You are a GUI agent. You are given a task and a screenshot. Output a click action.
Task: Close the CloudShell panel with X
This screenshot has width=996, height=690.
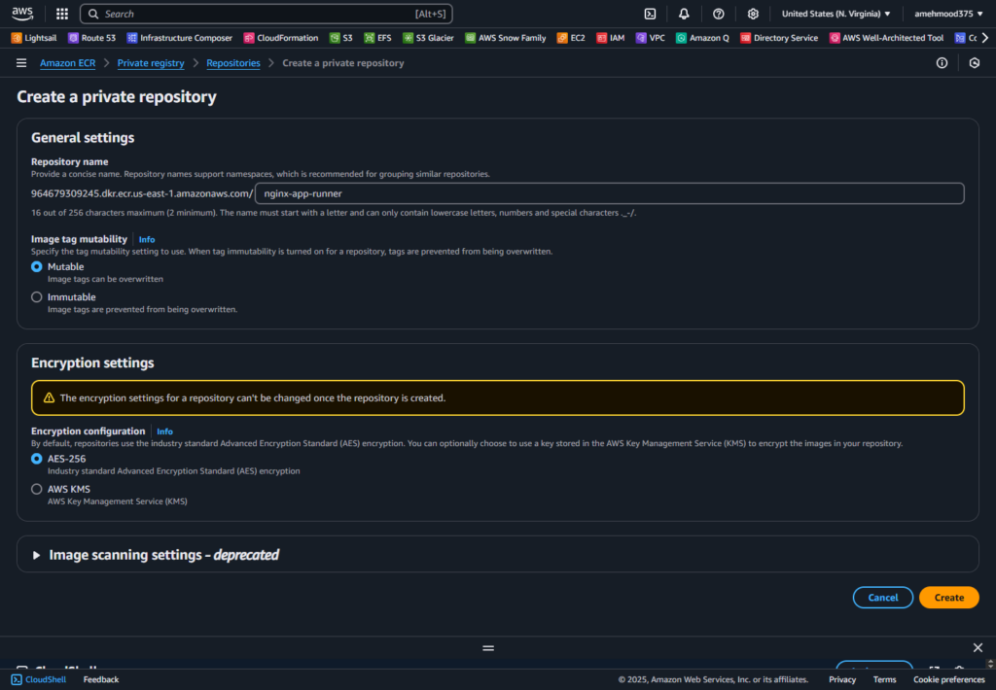(x=978, y=647)
